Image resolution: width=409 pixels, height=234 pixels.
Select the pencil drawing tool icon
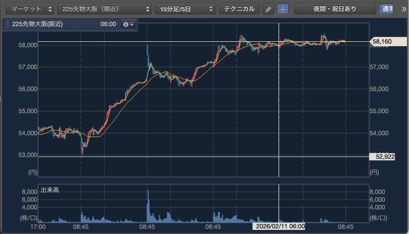[x=269, y=9]
